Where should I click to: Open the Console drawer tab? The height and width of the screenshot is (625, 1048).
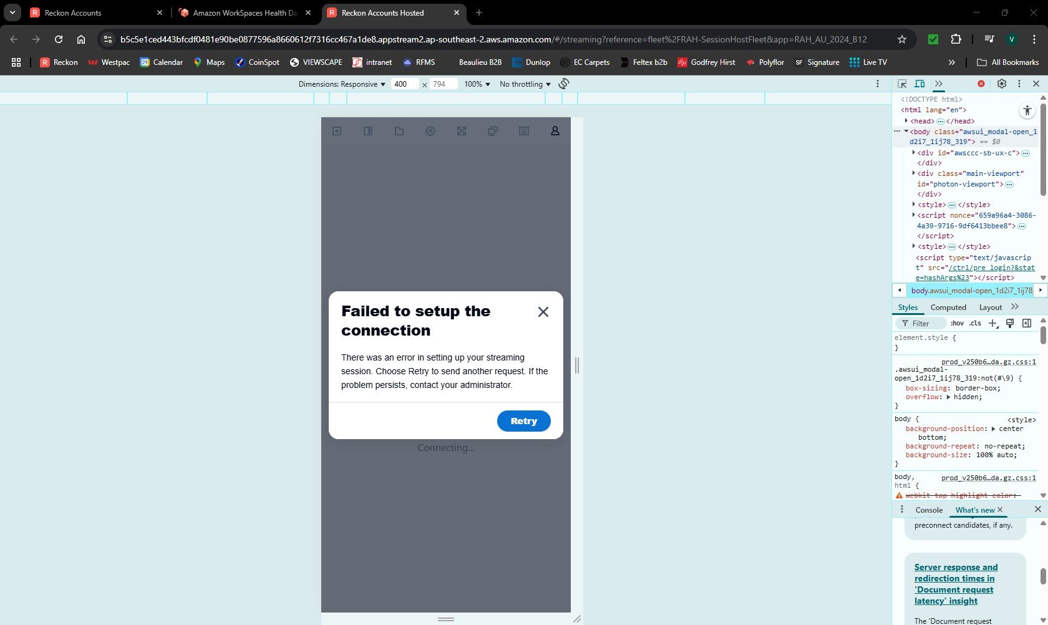(x=929, y=510)
